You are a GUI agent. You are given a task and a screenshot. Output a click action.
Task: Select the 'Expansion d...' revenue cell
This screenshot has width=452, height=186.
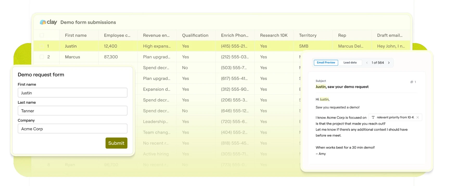point(157,89)
